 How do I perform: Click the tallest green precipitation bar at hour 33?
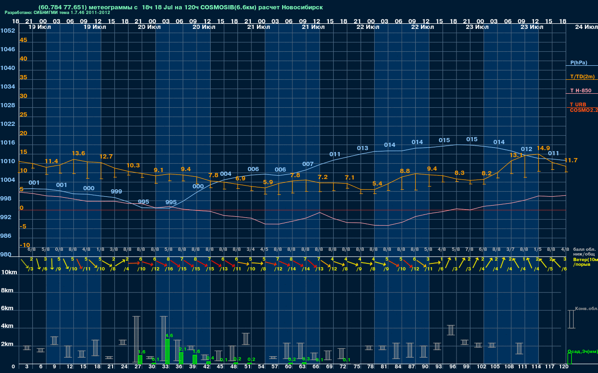point(167,352)
